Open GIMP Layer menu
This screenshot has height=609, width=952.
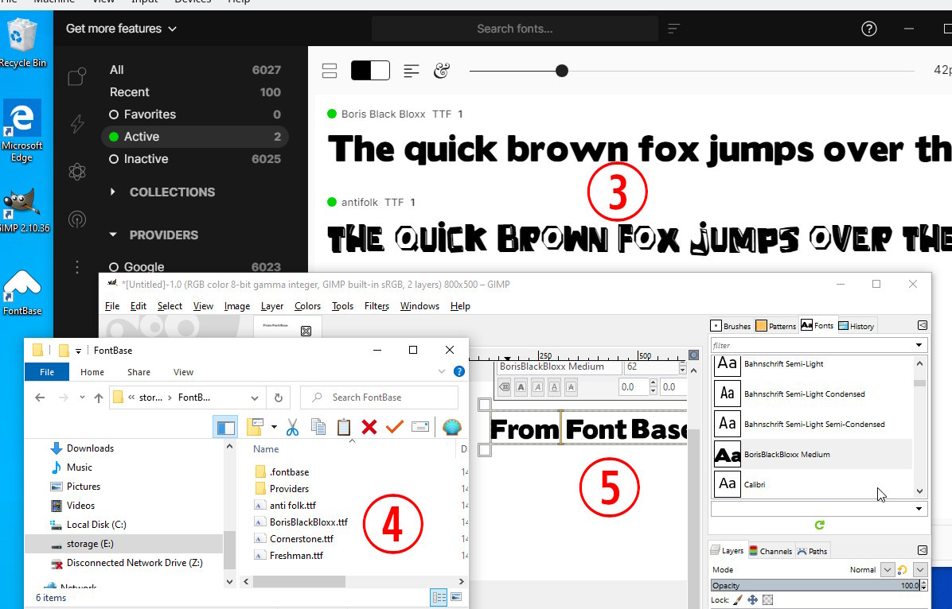[272, 306]
